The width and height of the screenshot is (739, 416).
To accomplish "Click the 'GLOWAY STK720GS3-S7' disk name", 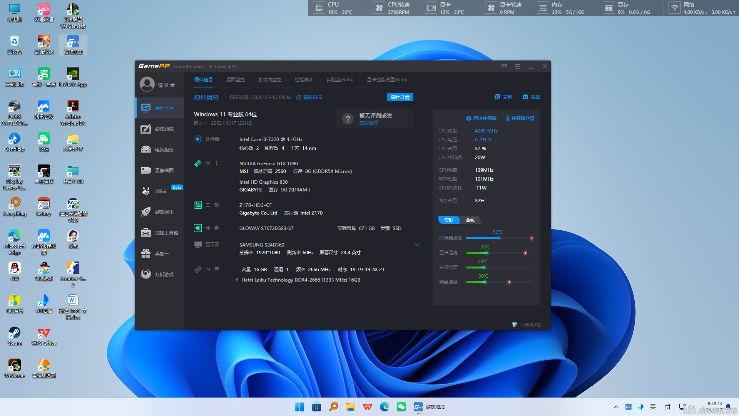I will point(266,228).
